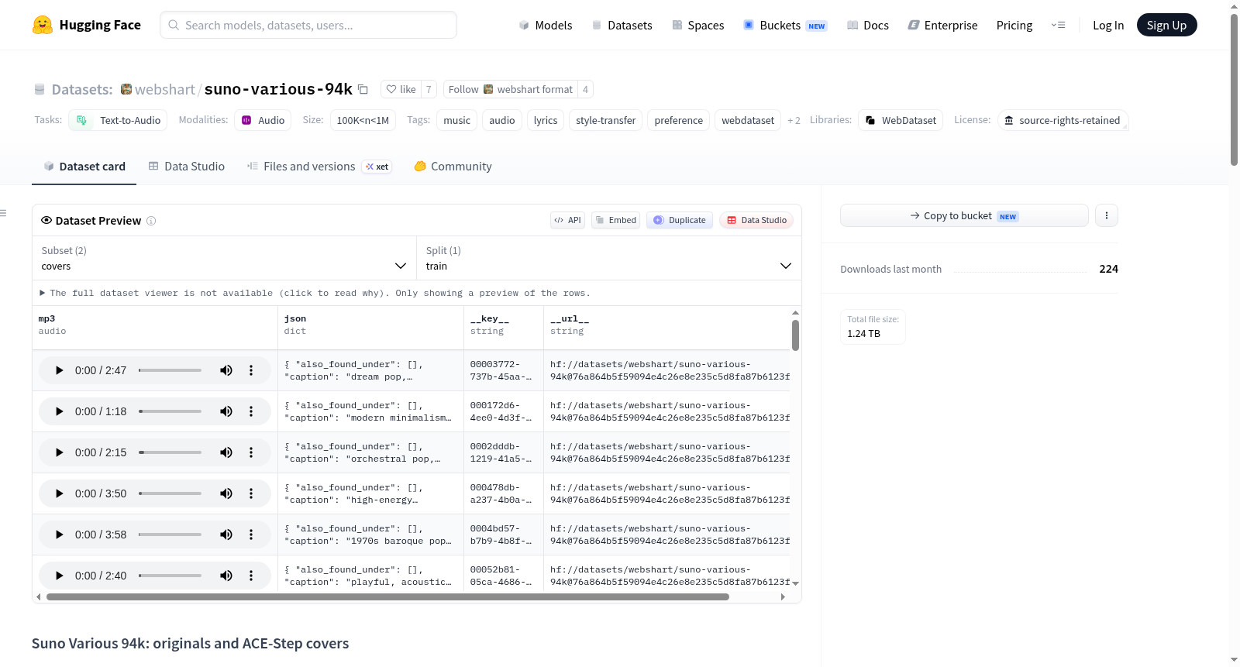Open more options for 2:47 audio
The image size is (1240, 667).
click(x=251, y=370)
